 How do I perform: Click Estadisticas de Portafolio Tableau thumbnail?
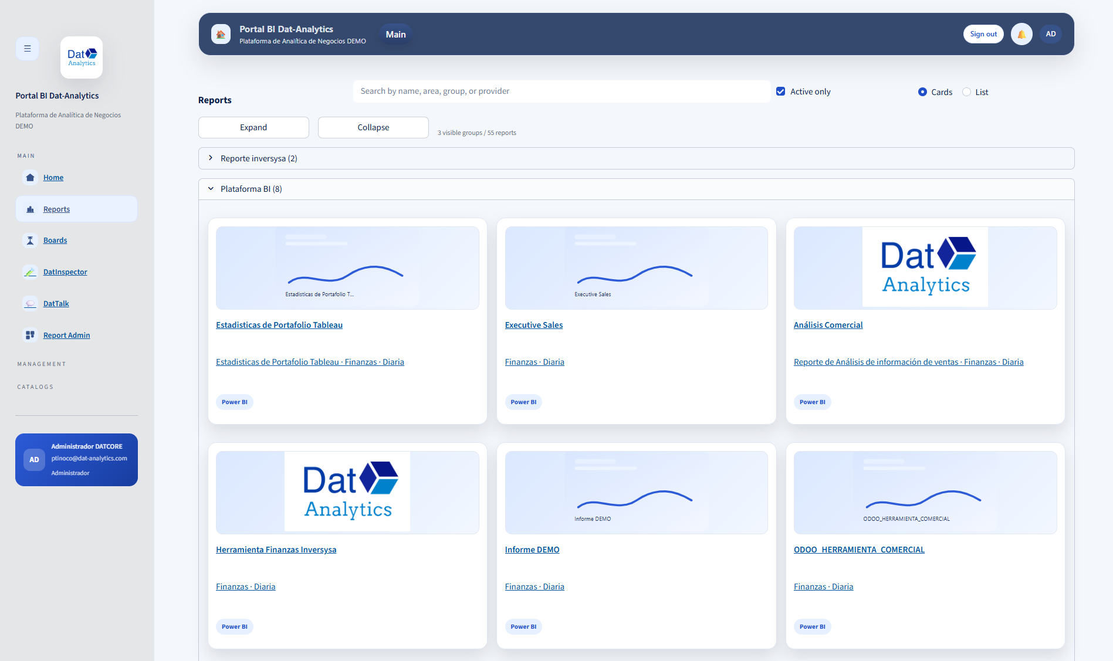point(347,268)
